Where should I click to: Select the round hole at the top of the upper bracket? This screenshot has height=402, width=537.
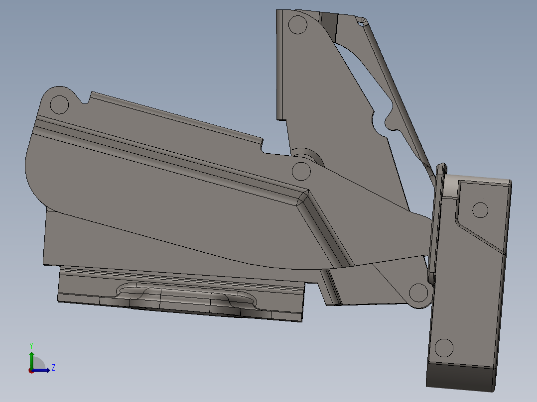click(297, 25)
